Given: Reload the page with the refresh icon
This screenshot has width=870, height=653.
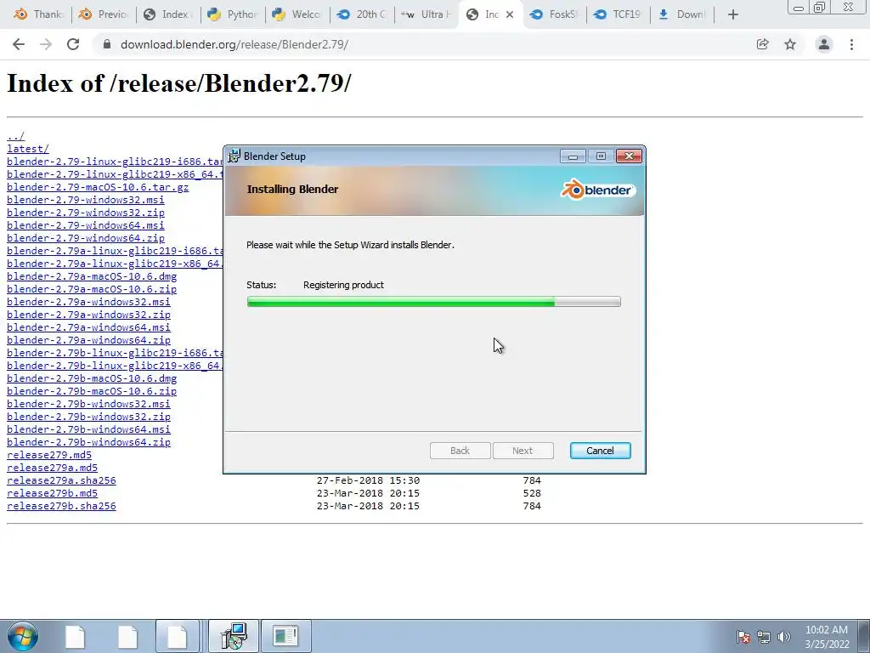Looking at the screenshot, I should (73, 44).
